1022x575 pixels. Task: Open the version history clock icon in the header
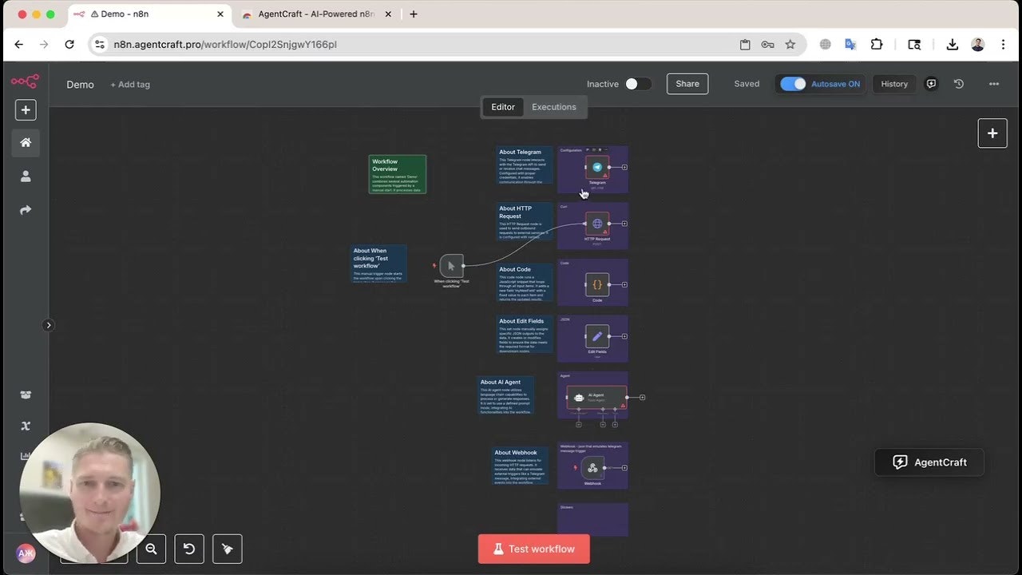coord(959,83)
